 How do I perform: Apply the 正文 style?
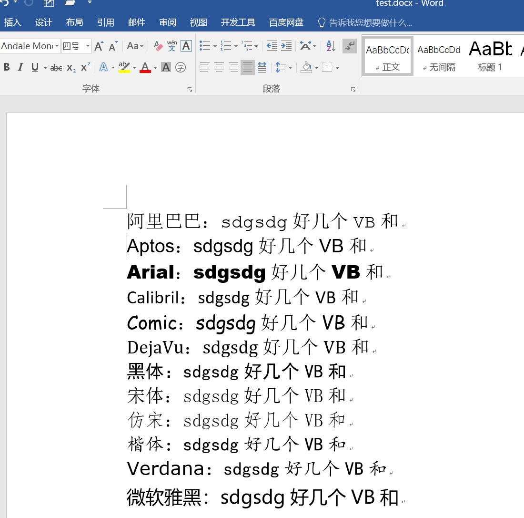coord(388,56)
